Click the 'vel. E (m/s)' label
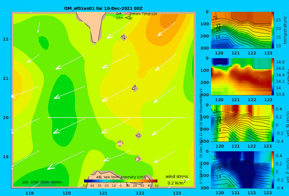 [x=288, y=170]
